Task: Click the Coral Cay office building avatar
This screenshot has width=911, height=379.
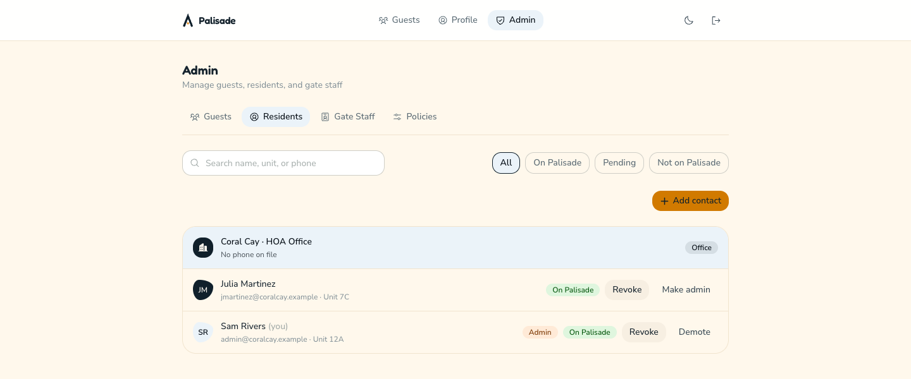Action: 203,248
